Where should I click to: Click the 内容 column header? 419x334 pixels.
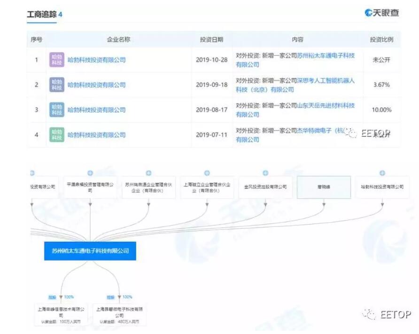pos(297,39)
